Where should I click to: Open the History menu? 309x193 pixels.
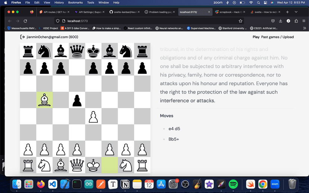click(59, 3)
